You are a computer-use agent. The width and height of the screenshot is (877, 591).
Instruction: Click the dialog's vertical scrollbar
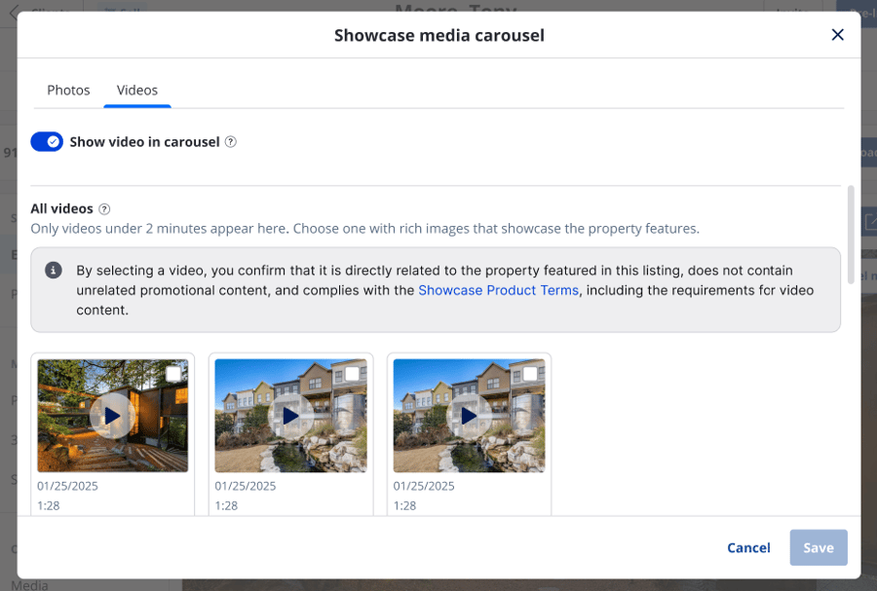coord(851,234)
